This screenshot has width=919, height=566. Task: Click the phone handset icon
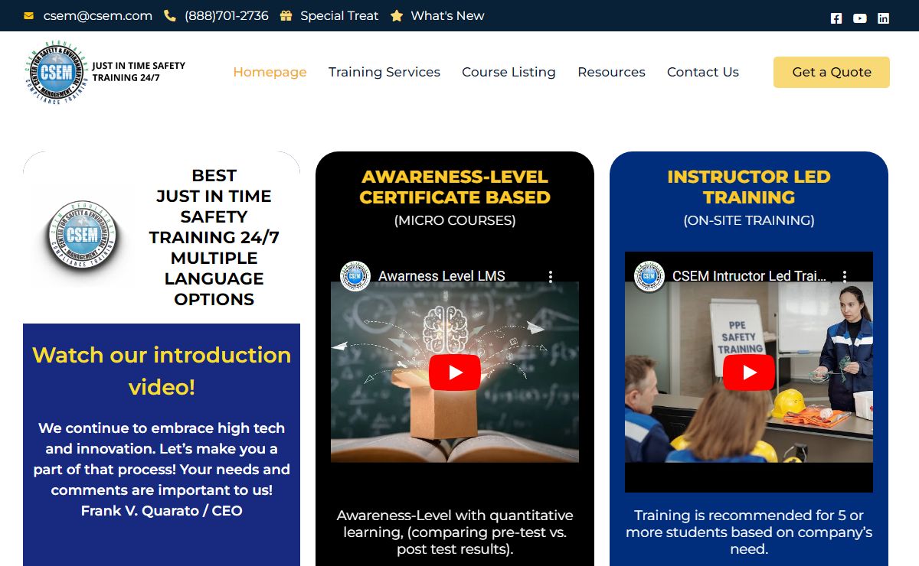[170, 15]
